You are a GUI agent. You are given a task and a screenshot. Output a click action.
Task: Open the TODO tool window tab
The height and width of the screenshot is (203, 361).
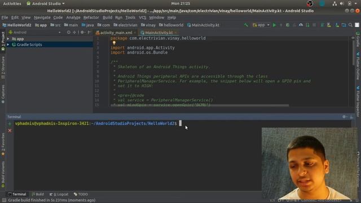(81, 194)
